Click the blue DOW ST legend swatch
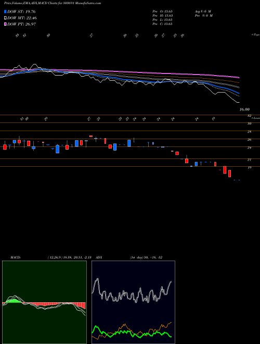Viewport: 260px width, 344px height. click(x=5, y=11)
